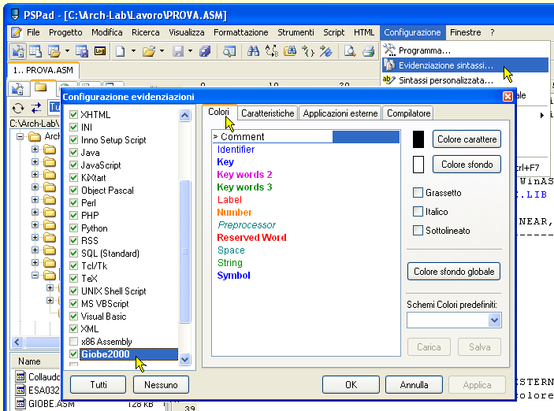Click the save all files icon
Viewport: 554px width, 411px height.
click(x=205, y=51)
